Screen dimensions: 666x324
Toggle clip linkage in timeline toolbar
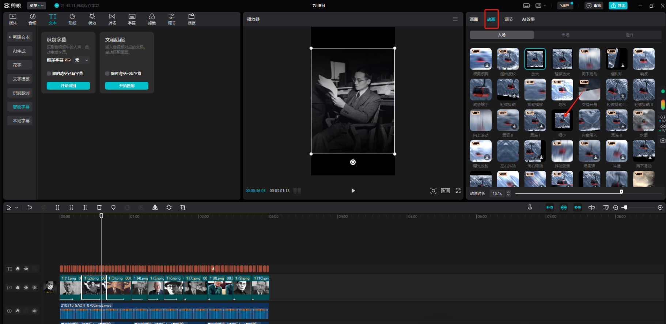[x=578, y=207]
